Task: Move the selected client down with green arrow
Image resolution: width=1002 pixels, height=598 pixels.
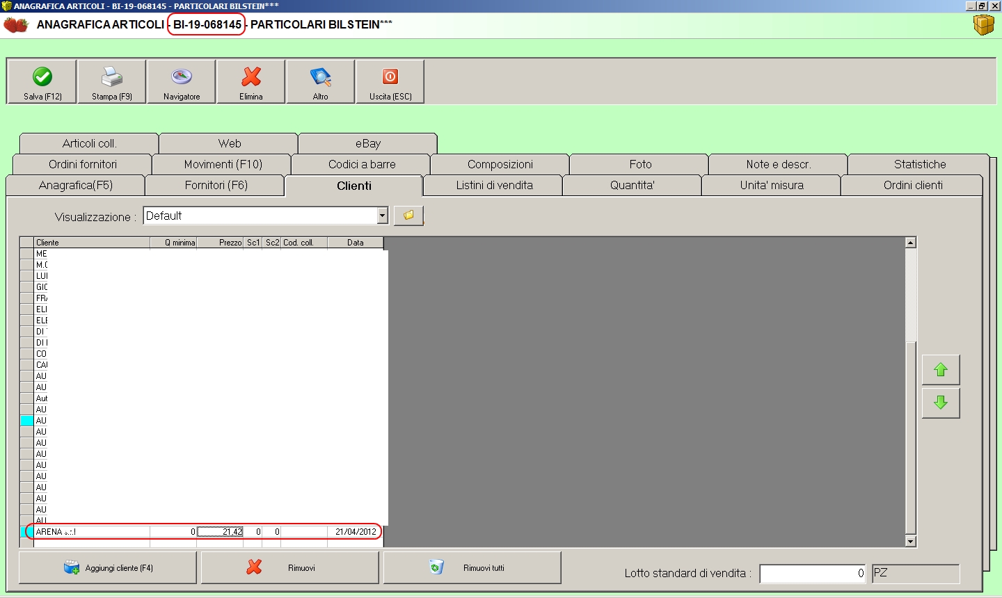Action: tap(941, 403)
